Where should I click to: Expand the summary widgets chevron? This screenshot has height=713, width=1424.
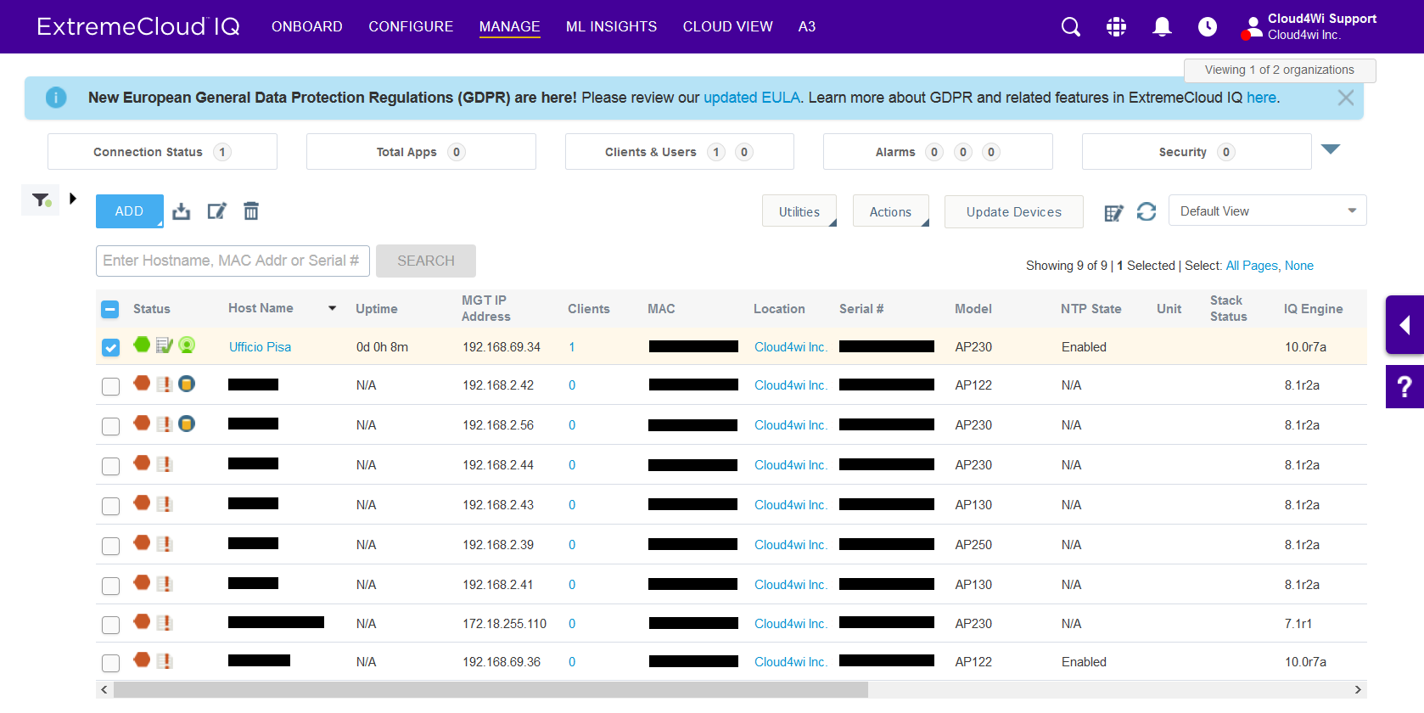pyautogui.click(x=1331, y=149)
